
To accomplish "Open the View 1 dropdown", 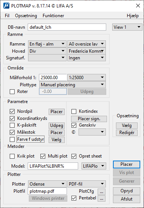I will click(127, 27).
